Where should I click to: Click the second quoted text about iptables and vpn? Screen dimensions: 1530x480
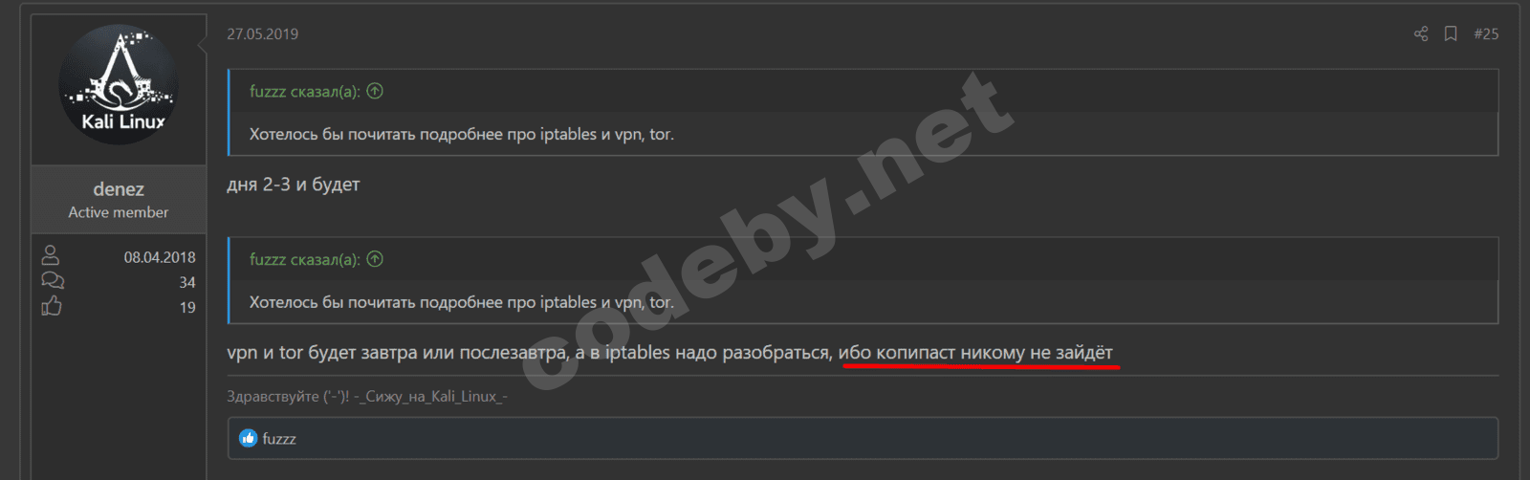[x=462, y=302]
